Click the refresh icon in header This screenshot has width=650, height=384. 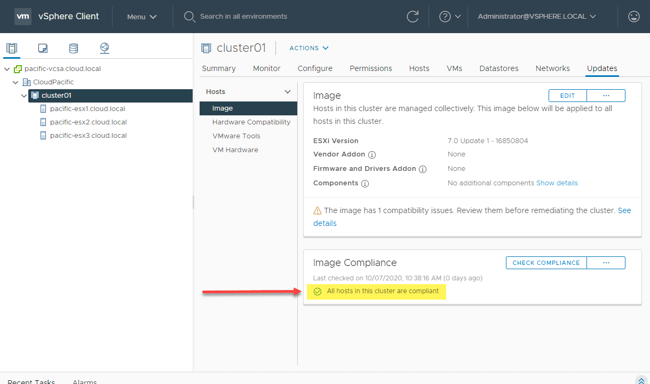click(x=413, y=17)
